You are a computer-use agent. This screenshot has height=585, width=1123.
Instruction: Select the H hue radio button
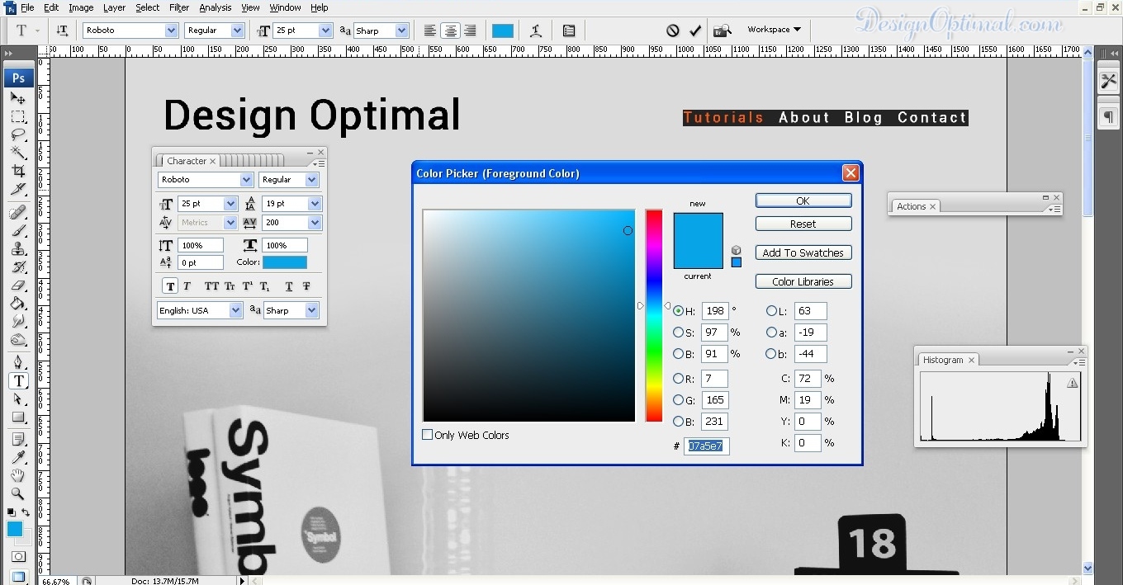pos(679,311)
